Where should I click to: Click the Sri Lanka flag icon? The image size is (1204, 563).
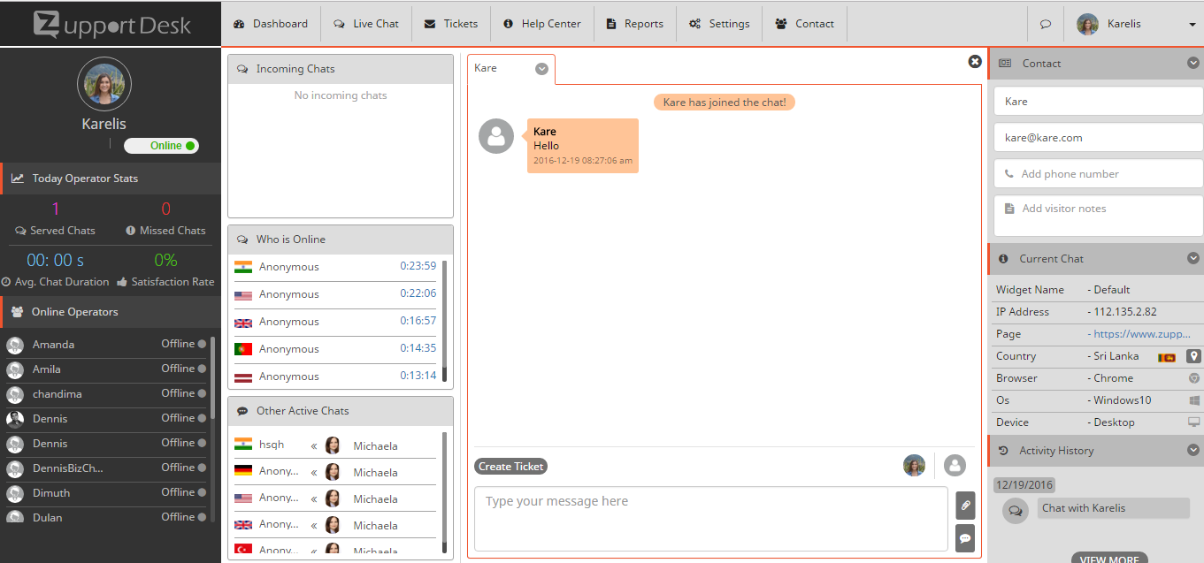pyautogui.click(x=1167, y=357)
